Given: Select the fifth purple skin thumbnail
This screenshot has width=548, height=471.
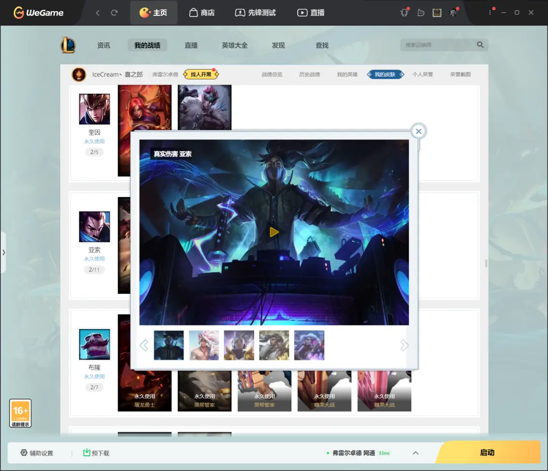Looking at the screenshot, I should point(310,345).
